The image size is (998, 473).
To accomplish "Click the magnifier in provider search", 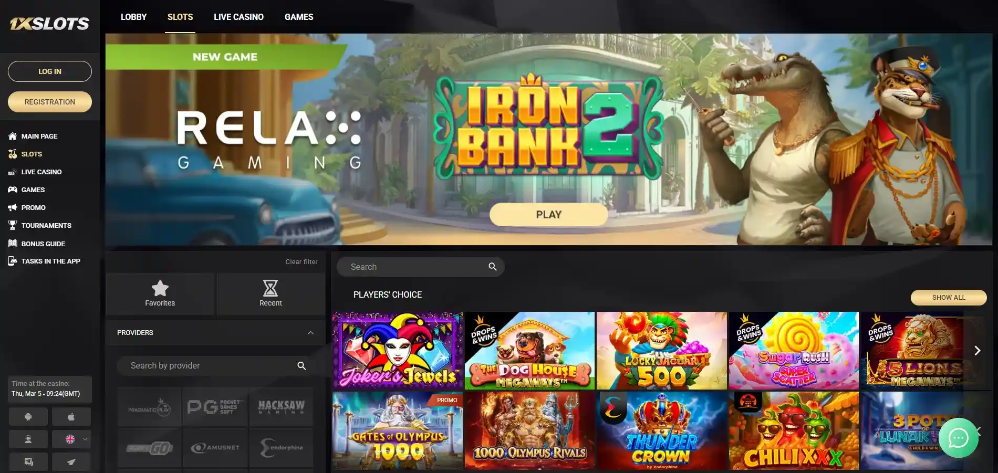I will tap(302, 366).
